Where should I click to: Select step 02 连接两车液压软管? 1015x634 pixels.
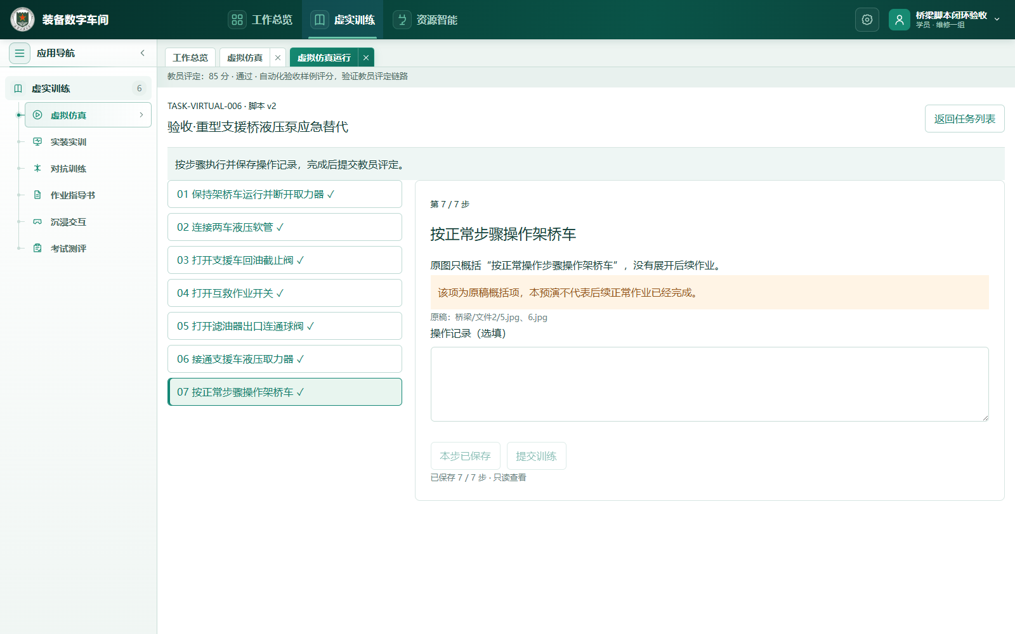point(285,227)
